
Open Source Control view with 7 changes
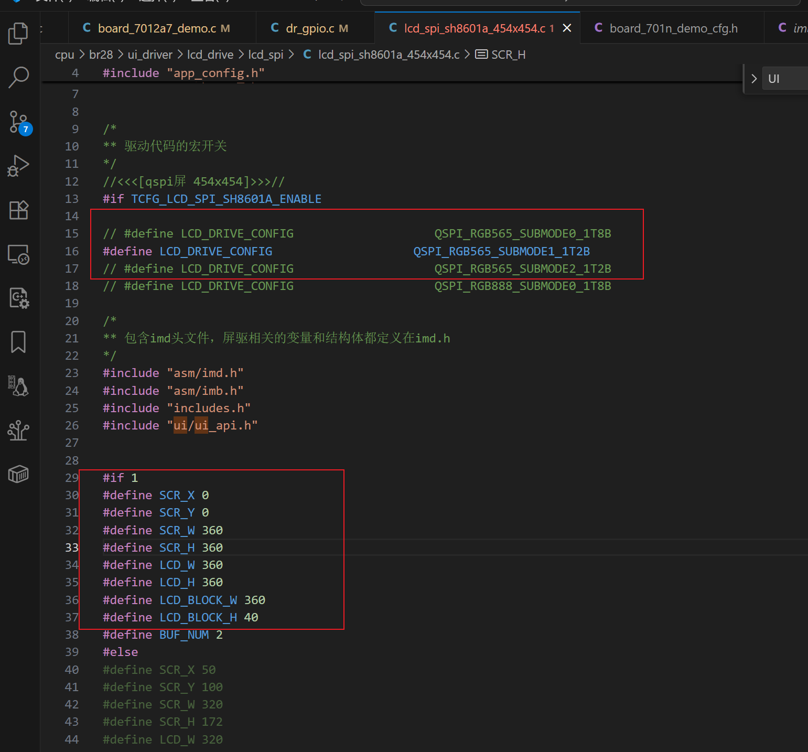[x=19, y=123]
